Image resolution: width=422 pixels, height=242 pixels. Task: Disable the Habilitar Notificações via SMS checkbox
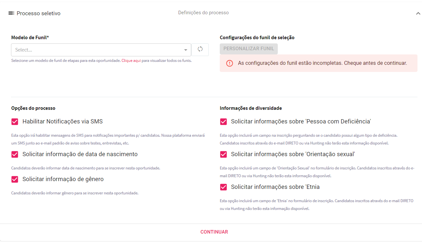tap(15, 122)
